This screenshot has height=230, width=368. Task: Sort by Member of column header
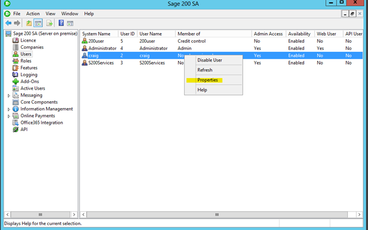point(213,34)
